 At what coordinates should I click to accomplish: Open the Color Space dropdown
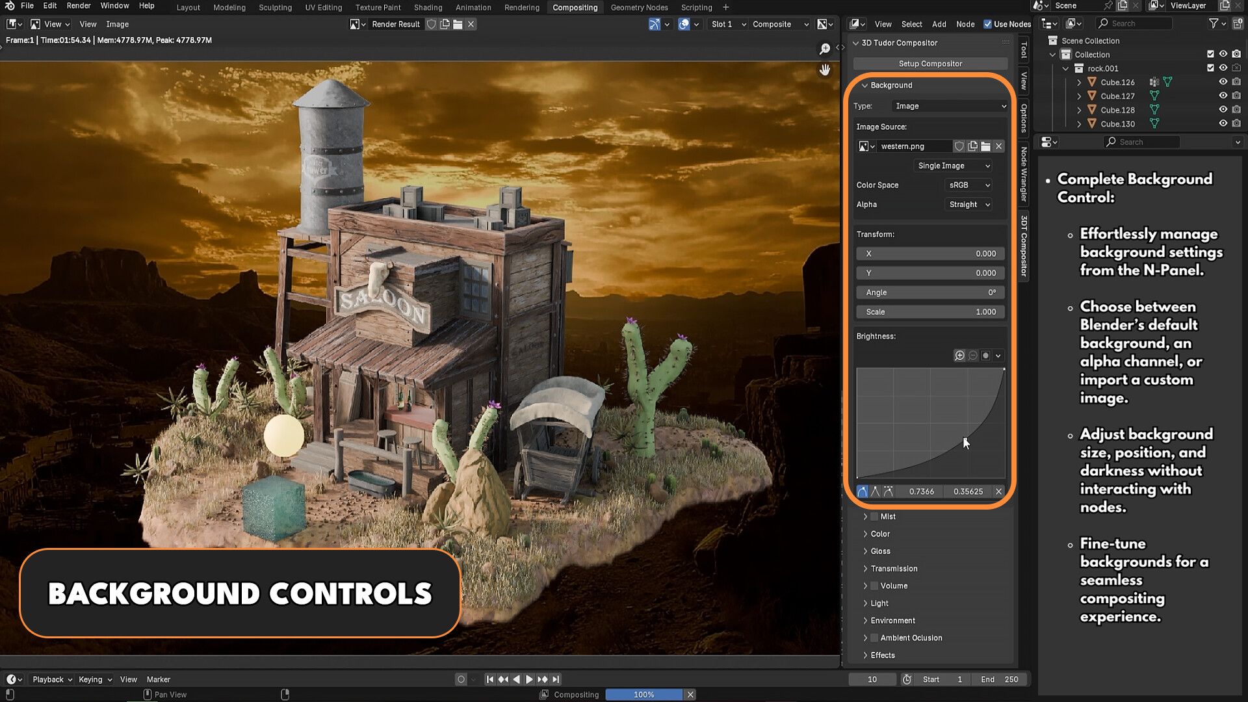point(968,185)
